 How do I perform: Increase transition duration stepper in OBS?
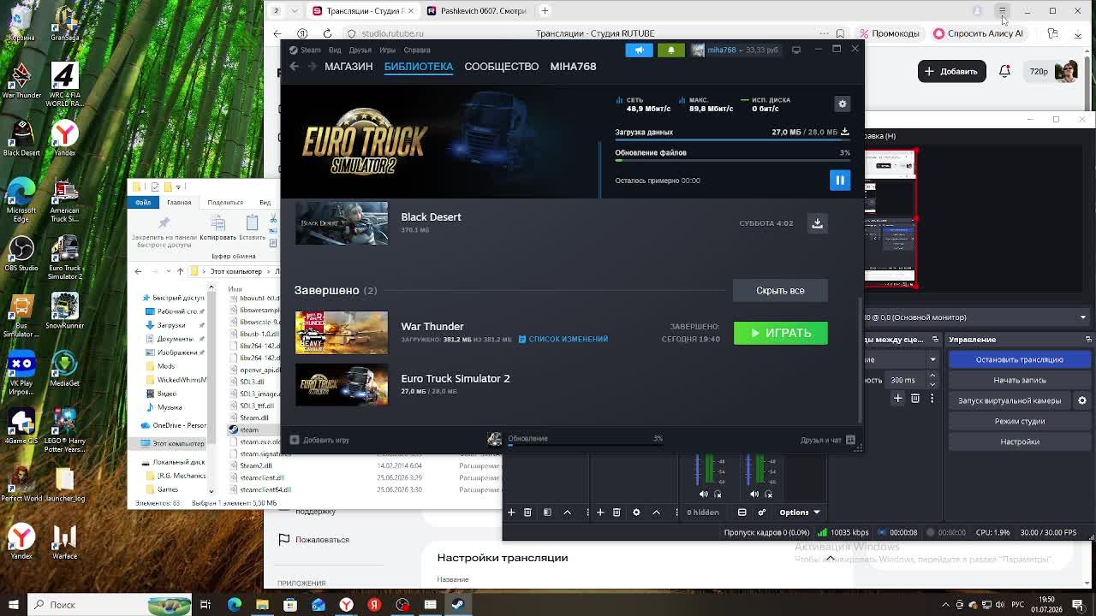[932, 377]
